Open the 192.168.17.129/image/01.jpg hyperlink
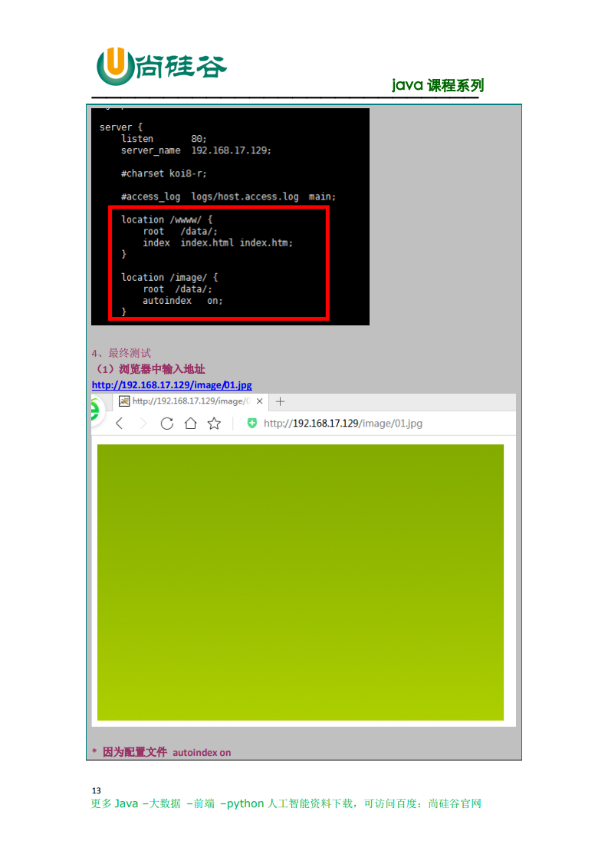The height and width of the screenshot is (861, 608). tap(172, 385)
